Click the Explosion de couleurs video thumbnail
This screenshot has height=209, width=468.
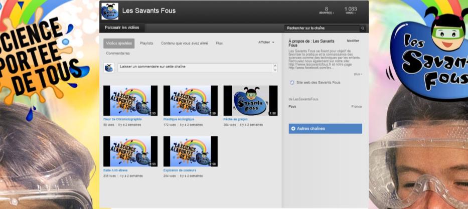[x=191, y=151]
